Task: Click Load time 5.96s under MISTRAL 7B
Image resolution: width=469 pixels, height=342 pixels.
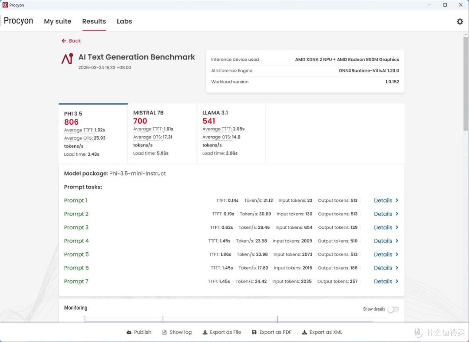Action: (x=151, y=153)
